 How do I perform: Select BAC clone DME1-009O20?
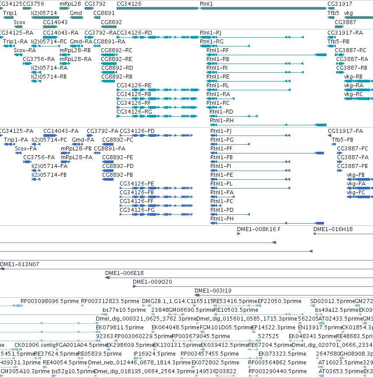point(153,282)
